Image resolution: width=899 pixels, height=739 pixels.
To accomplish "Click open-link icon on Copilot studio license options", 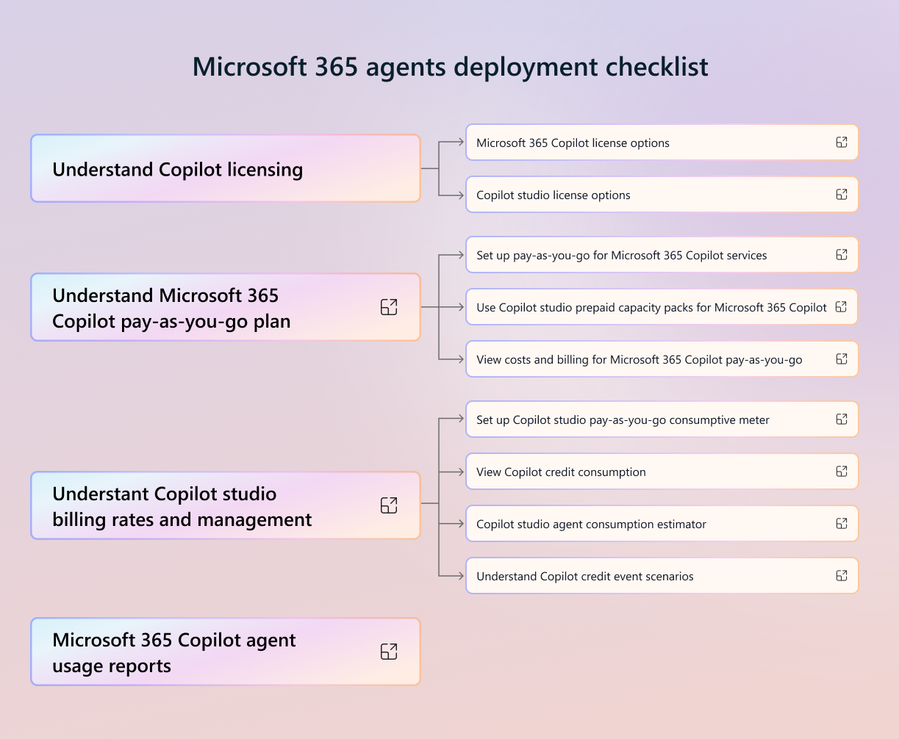I will tap(842, 195).
